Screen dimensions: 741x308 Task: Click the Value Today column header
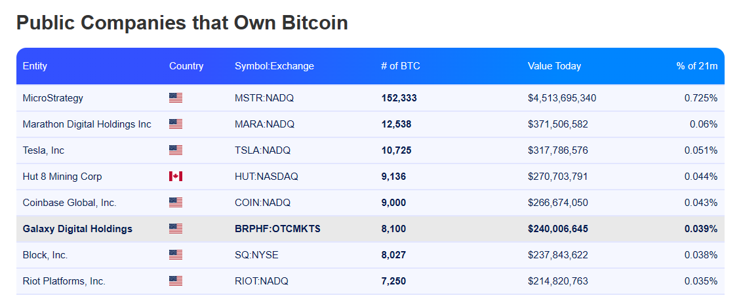point(554,66)
